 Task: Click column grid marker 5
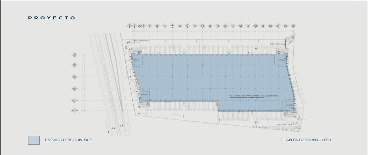[157, 26]
